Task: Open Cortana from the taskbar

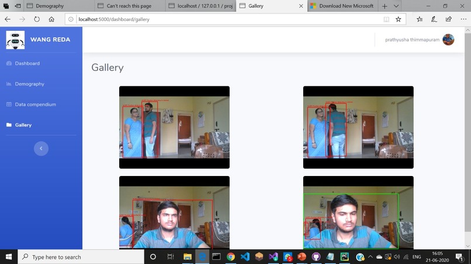Action: pos(153,257)
